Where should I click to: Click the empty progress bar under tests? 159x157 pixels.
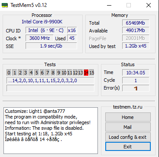pyautogui.click(x=50, y=88)
